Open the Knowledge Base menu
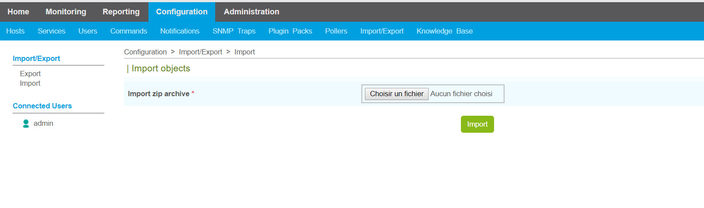 tap(444, 31)
